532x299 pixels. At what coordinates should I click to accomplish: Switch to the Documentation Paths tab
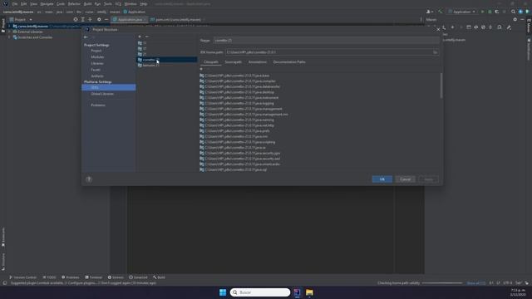289,62
